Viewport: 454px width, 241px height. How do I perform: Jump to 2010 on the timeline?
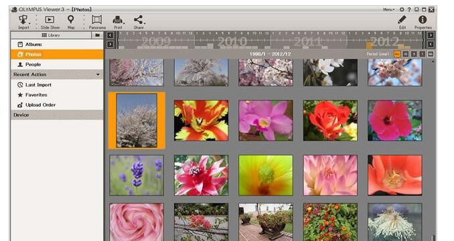point(232,42)
